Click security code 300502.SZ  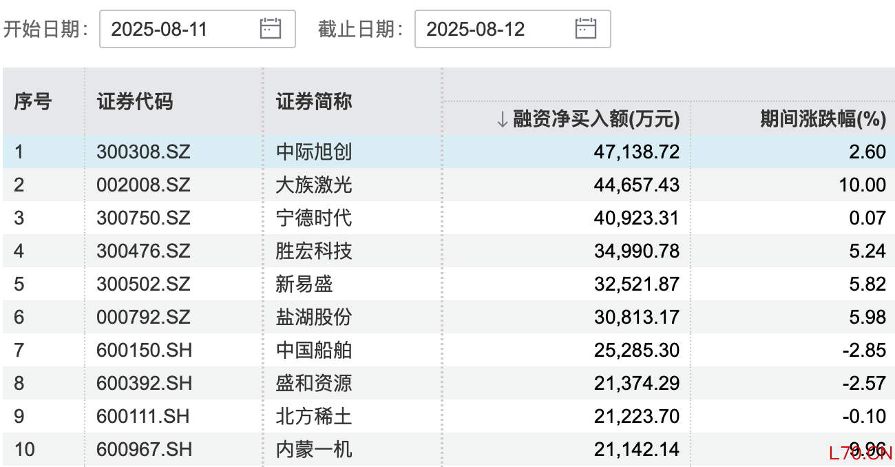(x=143, y=284)
